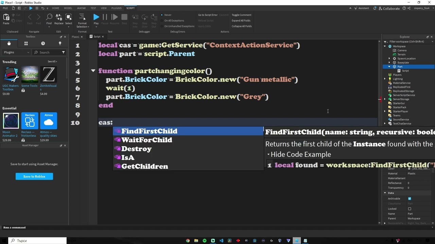
Task: Click the Select tool icon in Edit group
Action: (x=69, y=17)
